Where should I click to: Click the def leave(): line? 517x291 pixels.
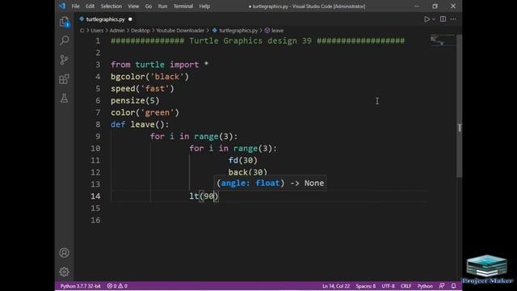tap(140, 124)
